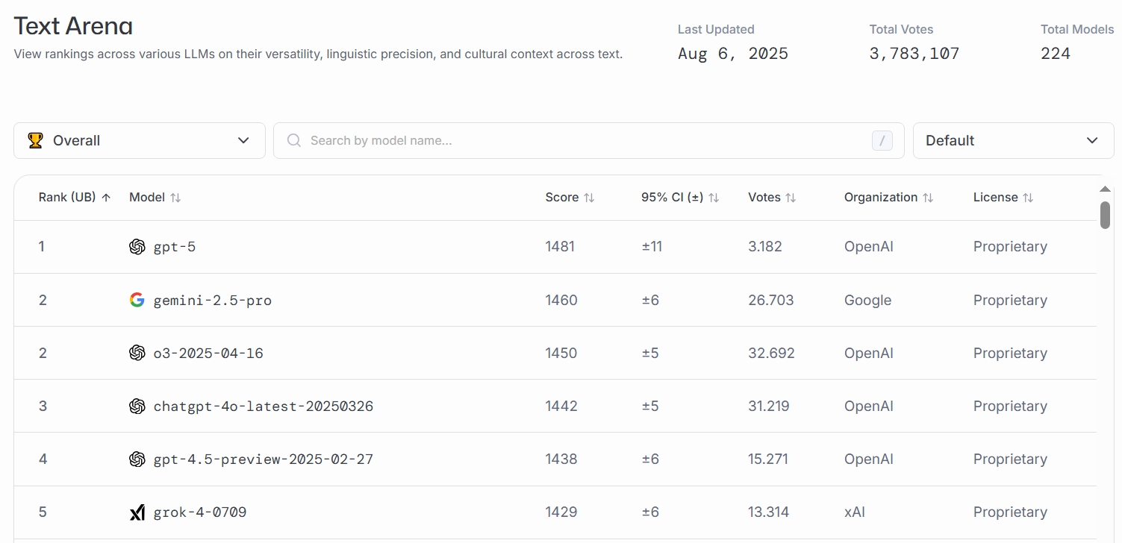Open the Overall category dropdown
Image resolution: width=1122 pixels, height=543 pixels.
coord(140,140)
